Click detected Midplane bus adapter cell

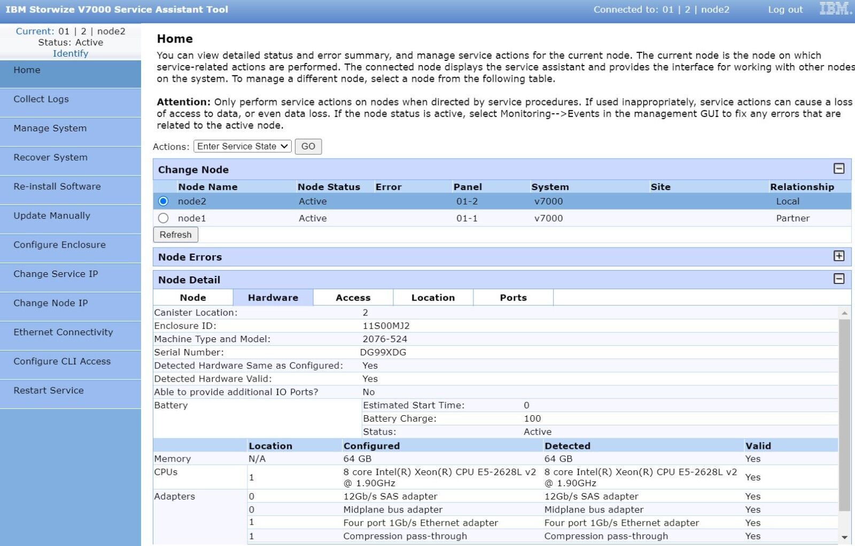594,510
